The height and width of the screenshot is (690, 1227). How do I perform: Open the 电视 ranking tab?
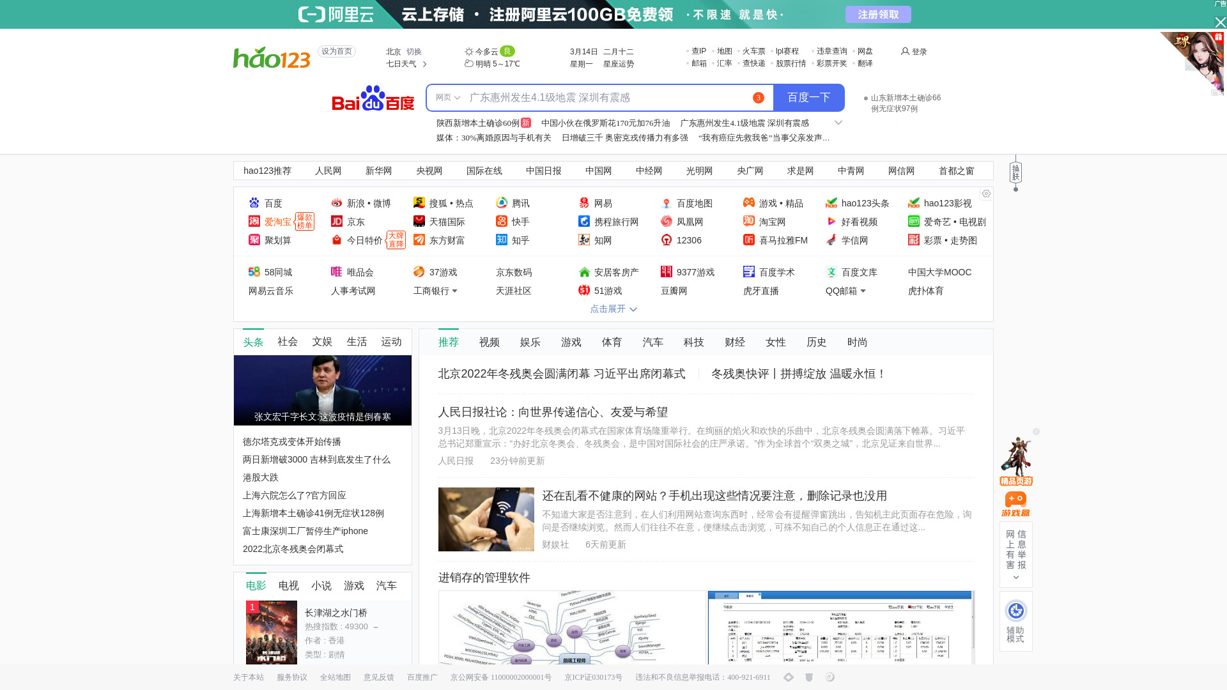pos(289,586)
